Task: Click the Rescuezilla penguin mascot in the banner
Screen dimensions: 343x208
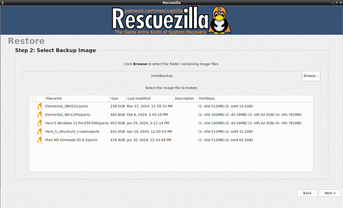Action: pyautogui.click(x=220, y=21)
